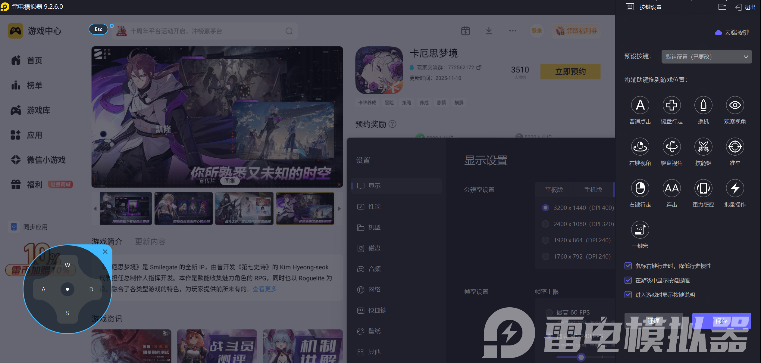Pick the 扳机 trigger key icon
Viewport: 761px width, 363px height.
point(703,105)
